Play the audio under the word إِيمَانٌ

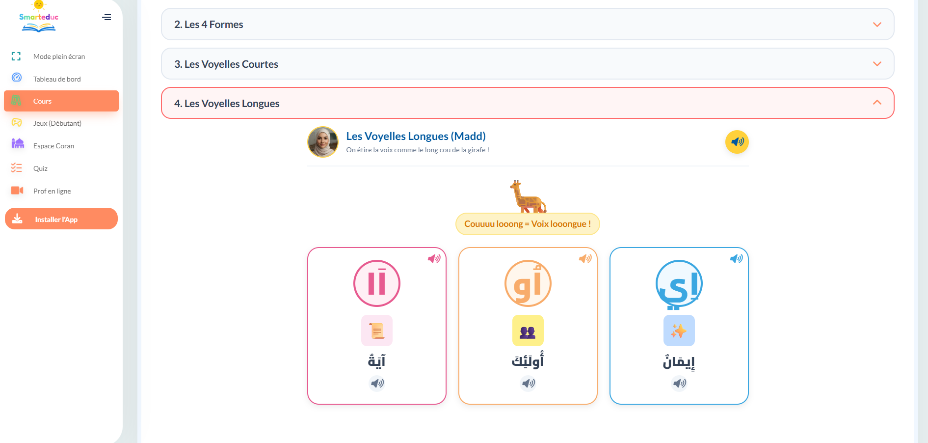click(x=679, y=383)
